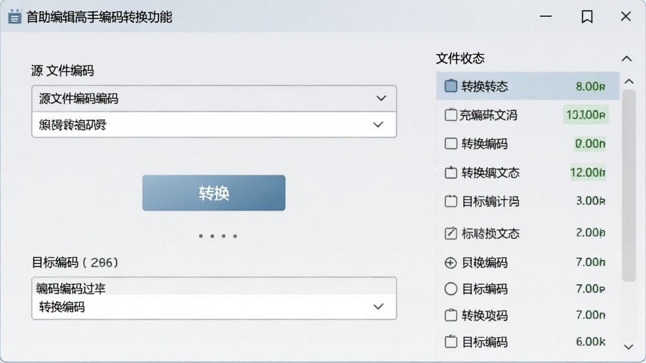Select the radio circle beside 目标编码 7.00
Image resolution: width=646 pixels, height=363 pixels.
[x=450, y=289]
